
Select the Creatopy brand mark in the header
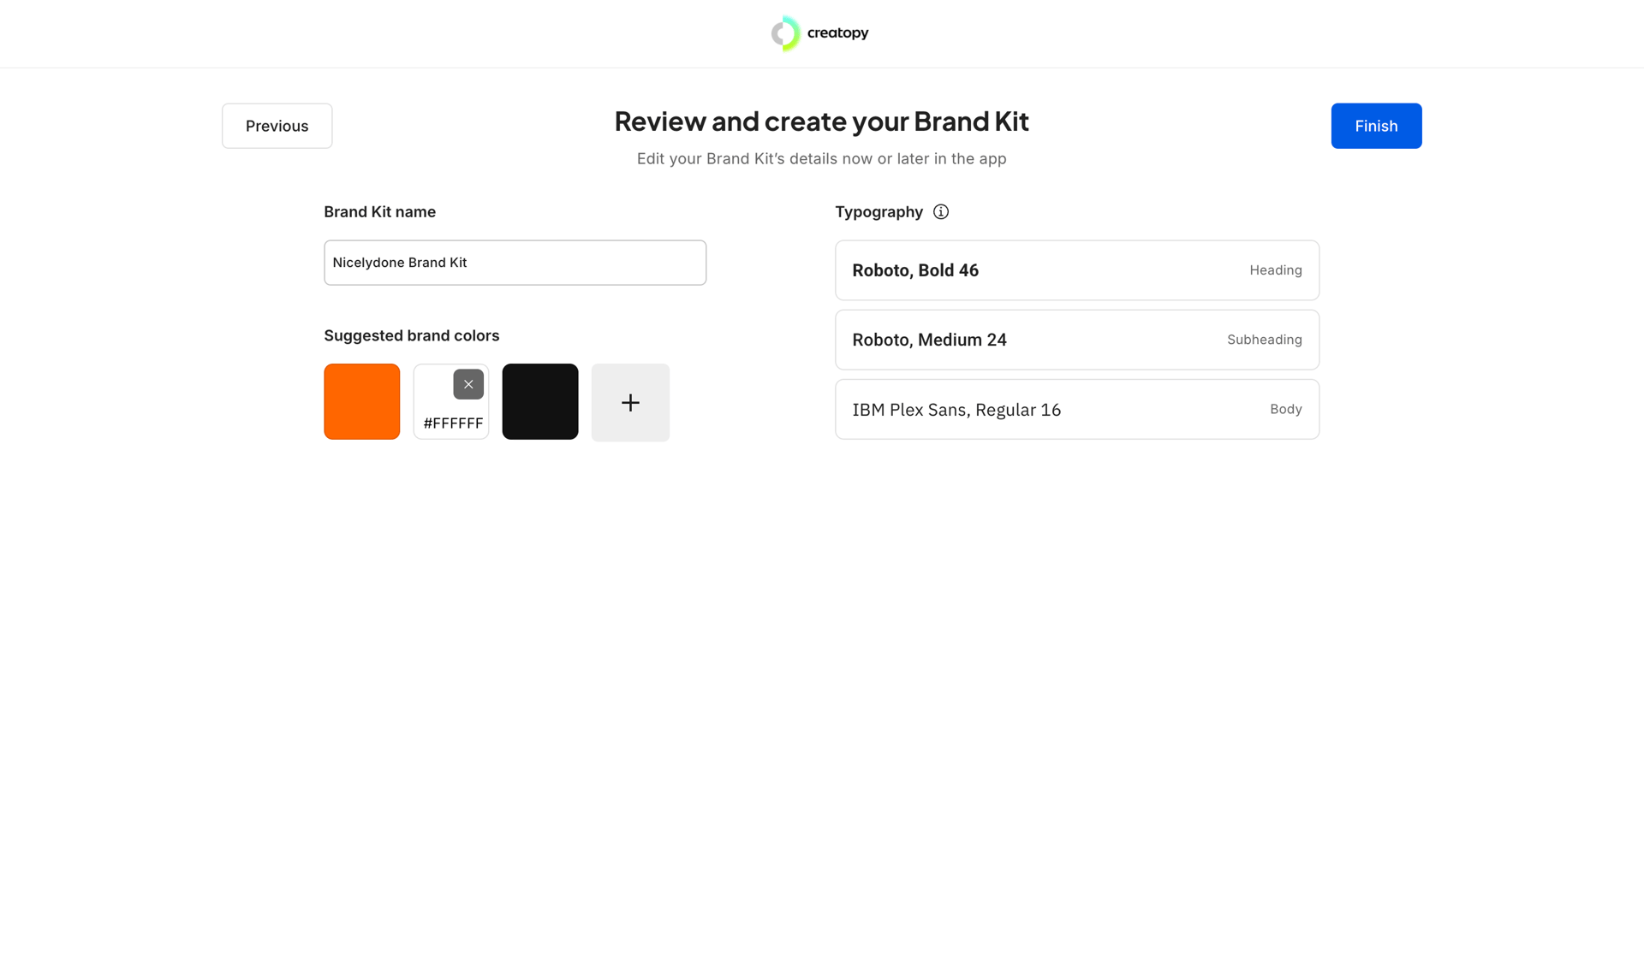click(x=784, y=33)
